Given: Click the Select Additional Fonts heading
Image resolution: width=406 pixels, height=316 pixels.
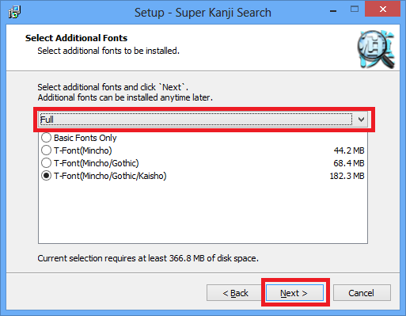Looking at the screenshot, I should [76, 38].
